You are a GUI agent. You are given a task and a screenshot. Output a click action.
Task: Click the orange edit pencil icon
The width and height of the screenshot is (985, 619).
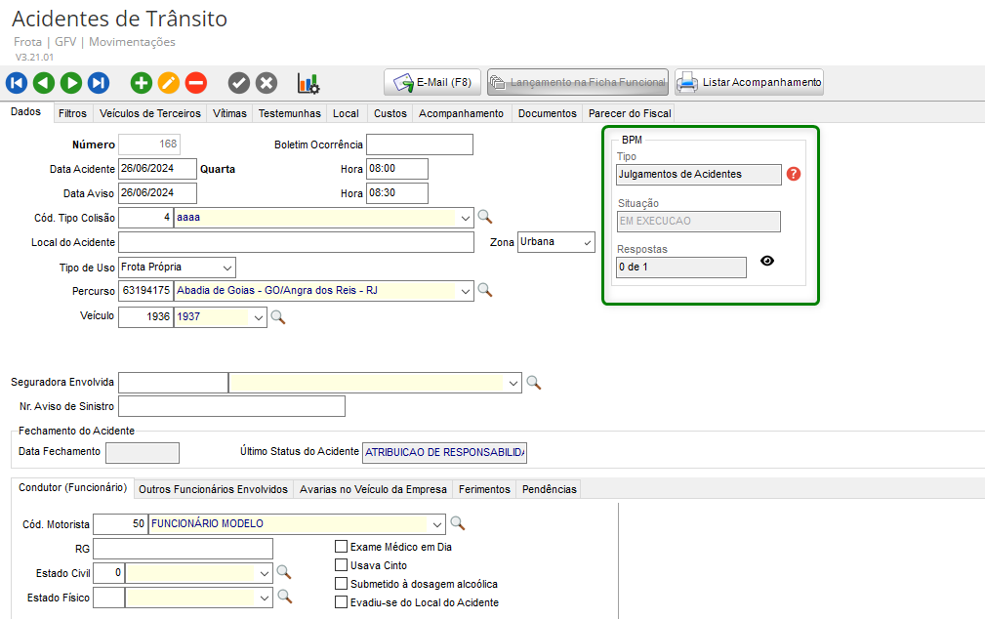tap(169, 83)
